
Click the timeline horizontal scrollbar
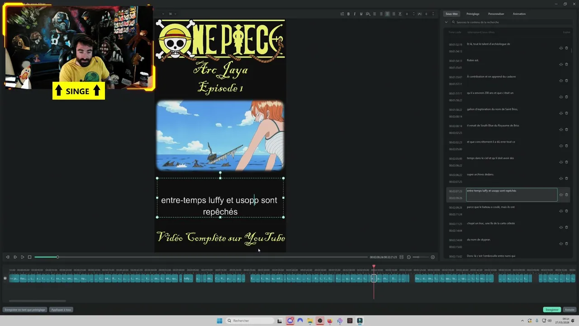tap(37, 301)
